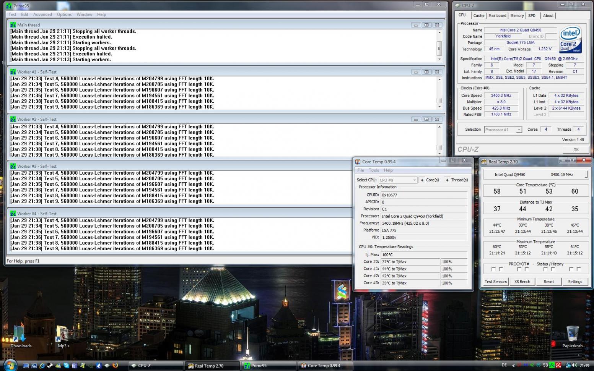The height and width of the screenshot is (371, 594).
Task: Open Core Temp File menu
Action: click(x=361, y=170)
